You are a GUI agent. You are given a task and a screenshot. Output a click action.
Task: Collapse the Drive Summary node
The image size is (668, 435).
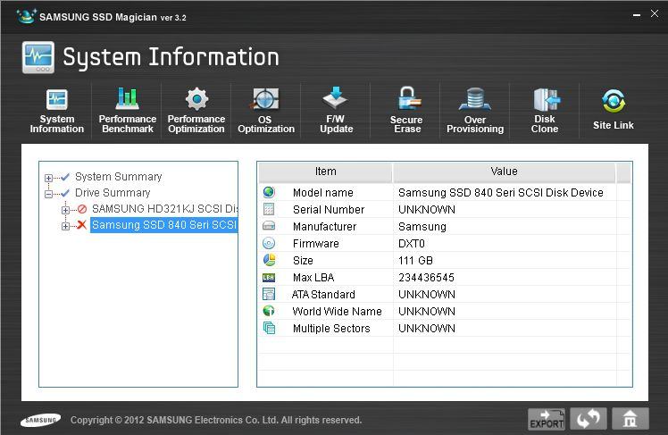(48, 194)
